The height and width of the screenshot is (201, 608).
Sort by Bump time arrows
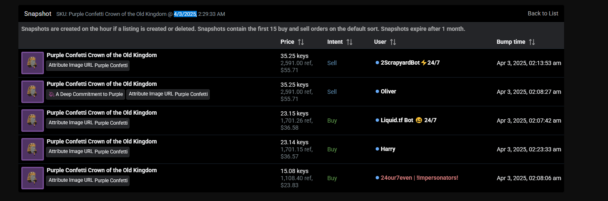coord(532,42)
